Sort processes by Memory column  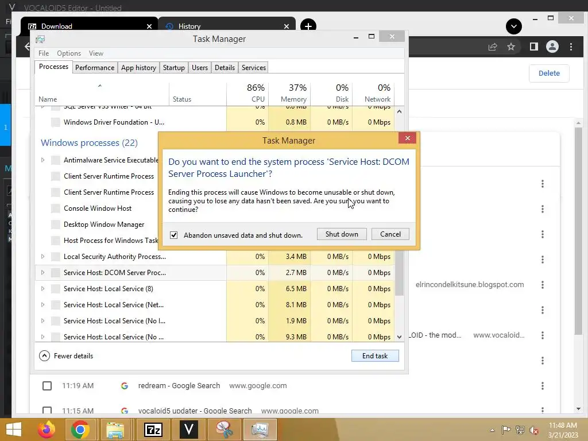pos(290,93)
